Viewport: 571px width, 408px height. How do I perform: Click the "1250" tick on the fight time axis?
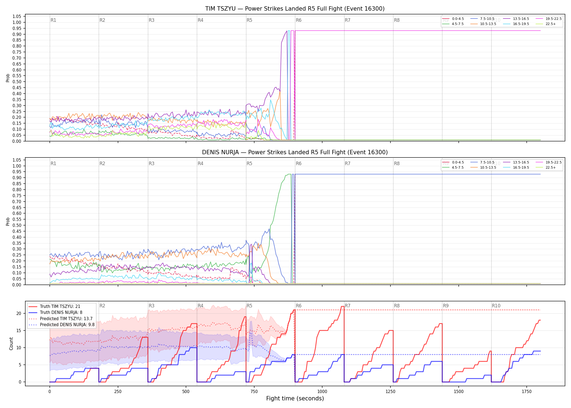(390, 391)
